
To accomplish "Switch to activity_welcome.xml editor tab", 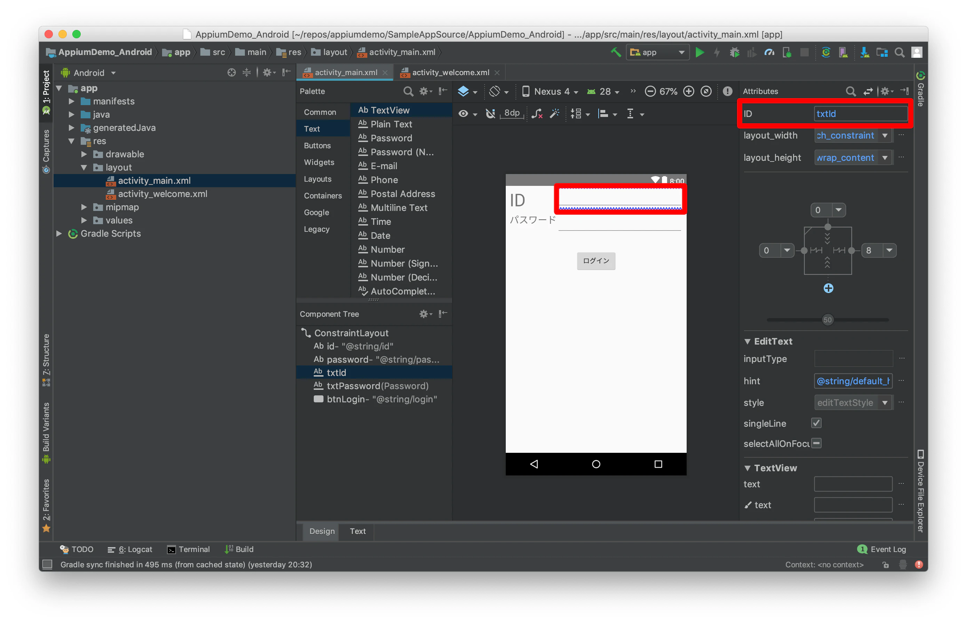I will (x=450, y=72).
